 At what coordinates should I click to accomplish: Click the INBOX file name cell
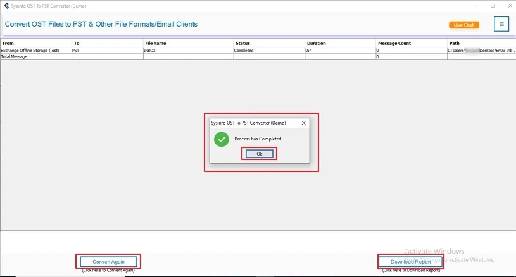(x=188, y=50)
